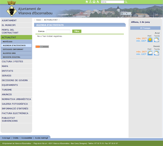Click the top Cerca search box
The height and width of the screenshot is (146, 163).
point(112,2)
